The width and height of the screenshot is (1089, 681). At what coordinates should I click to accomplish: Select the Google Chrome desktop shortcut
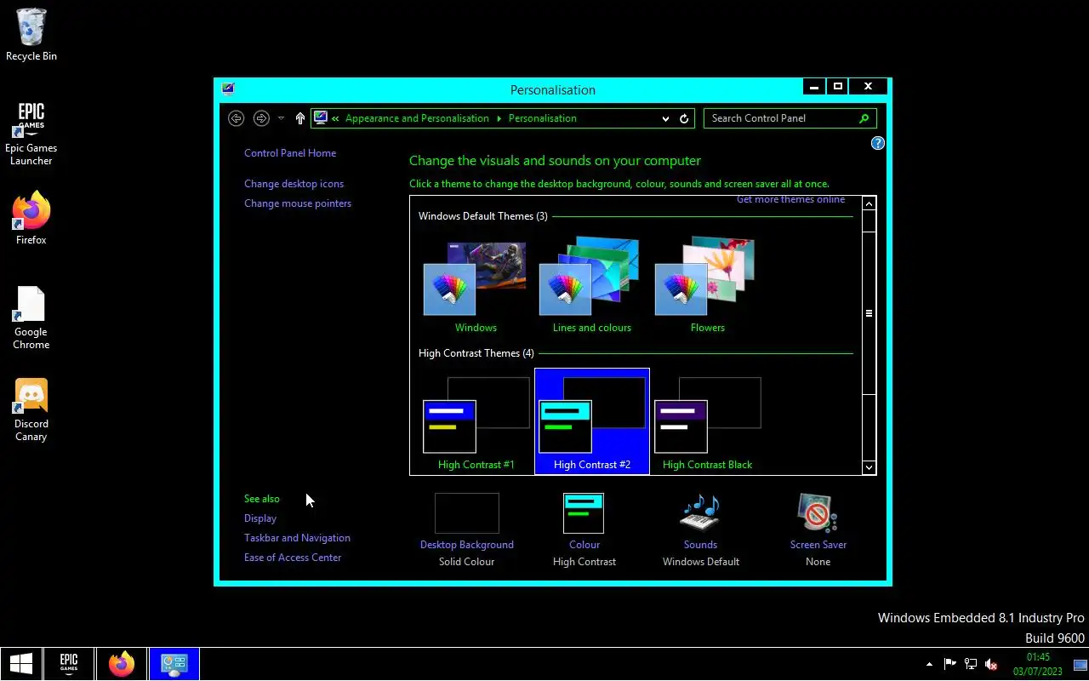pos(31,318)
